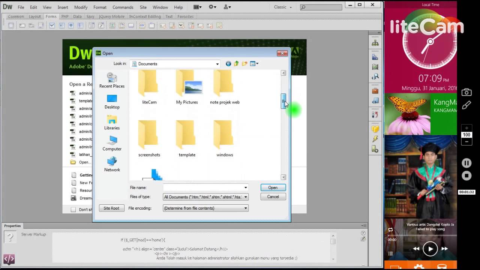Screen dimensions: 480x270
Task: Click the Up One Level folder icon
Action: click(x=236, y=64)
